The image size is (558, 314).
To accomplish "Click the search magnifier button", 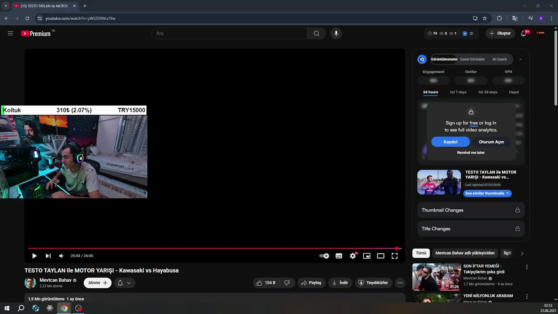I will (316, 33).
